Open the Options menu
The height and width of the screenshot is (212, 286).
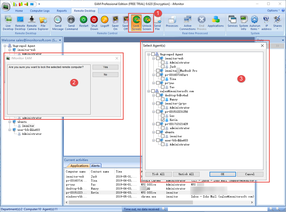click(273, 10)
